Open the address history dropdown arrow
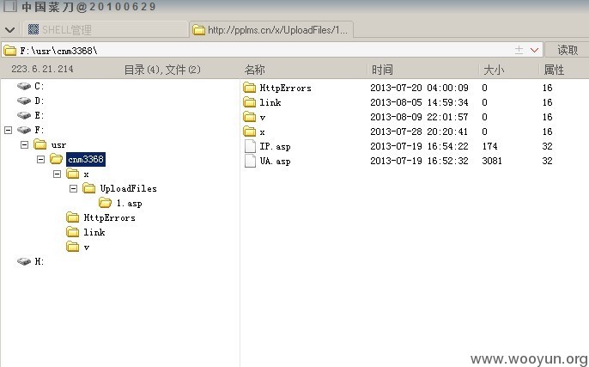Image resolution: width=589 pixels, height=367 pixels. pos(534,51)
